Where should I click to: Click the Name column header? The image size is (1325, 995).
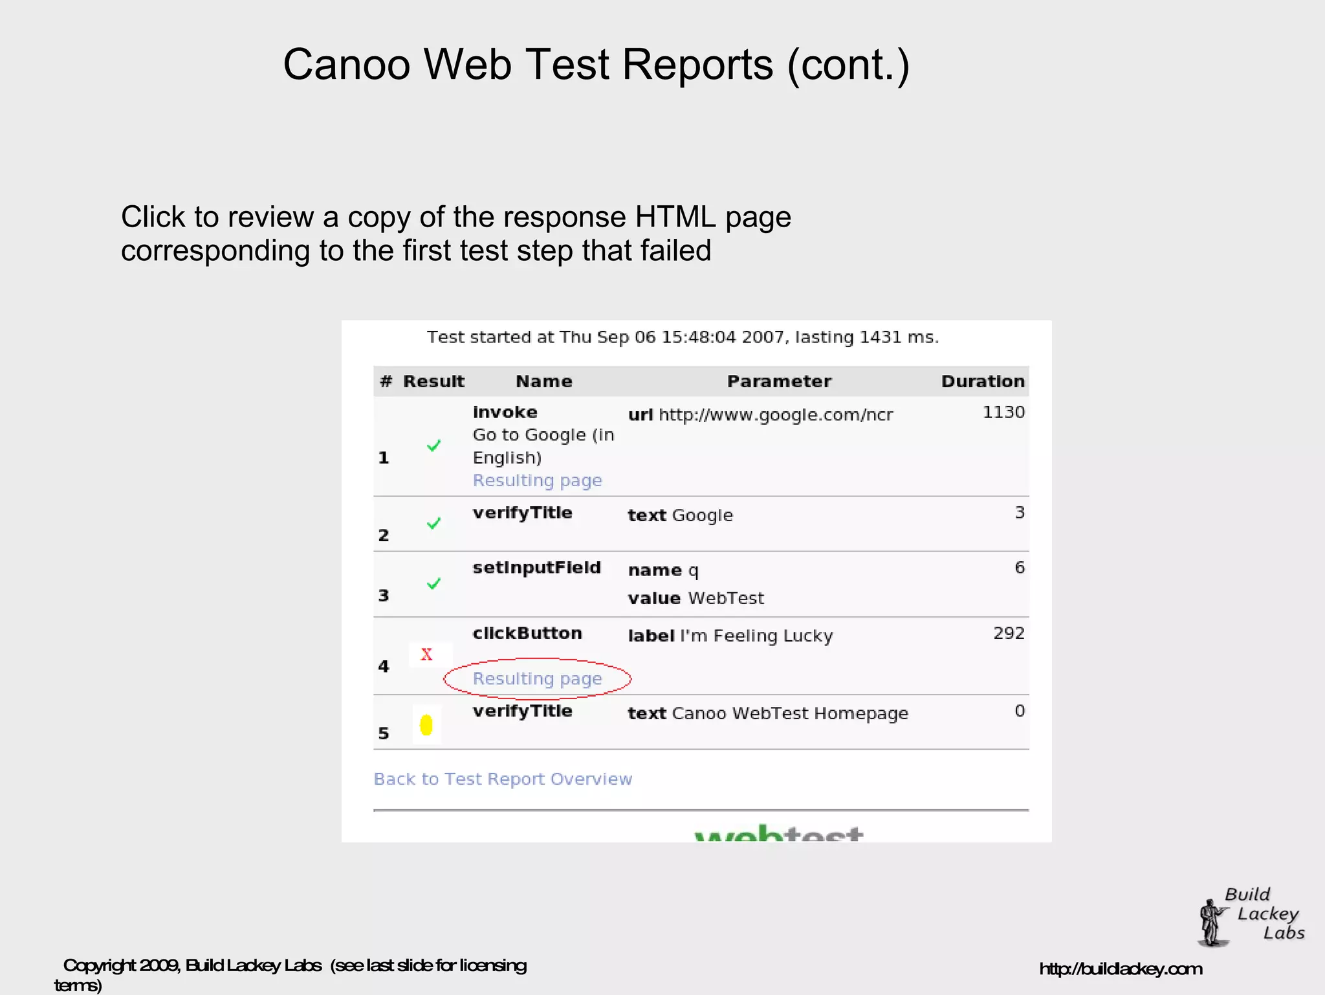pos(543,381)
